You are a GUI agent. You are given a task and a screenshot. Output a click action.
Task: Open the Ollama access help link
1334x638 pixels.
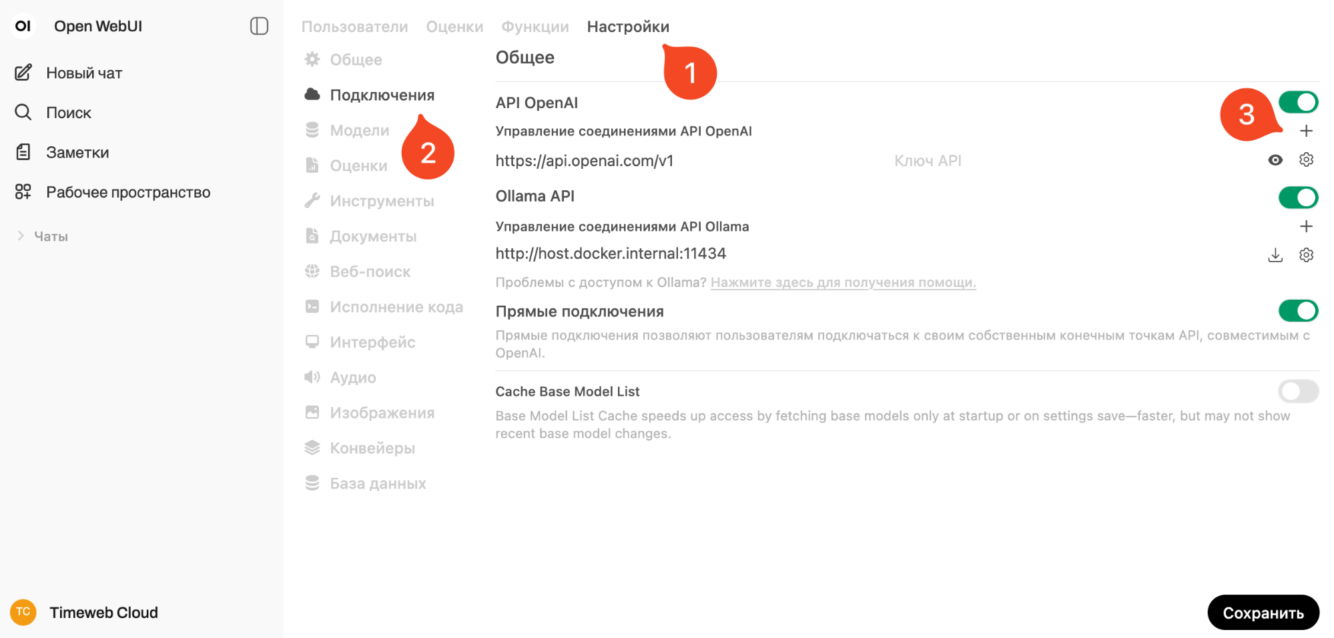tap(843, 282)
